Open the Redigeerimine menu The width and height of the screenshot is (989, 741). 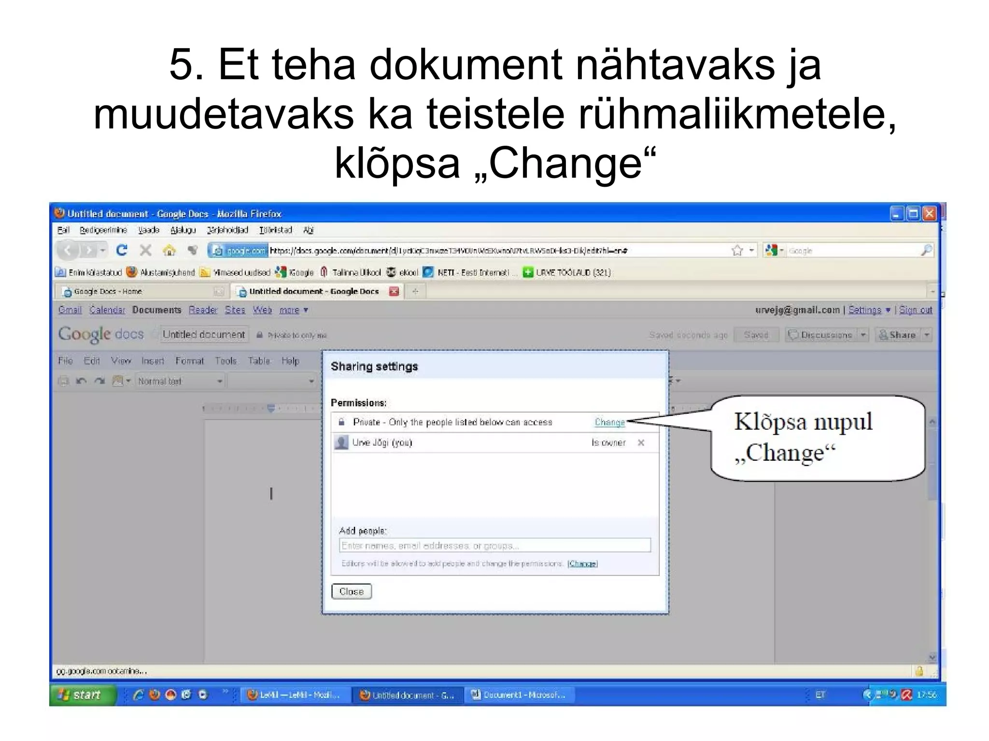pos(103,230)
